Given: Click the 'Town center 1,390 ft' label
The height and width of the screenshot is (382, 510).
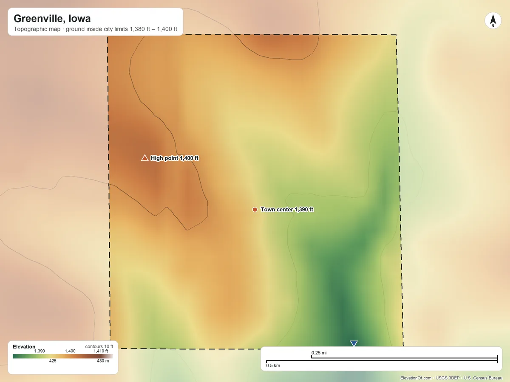Looking at the screenshot, I should click(x=287, y=210).
